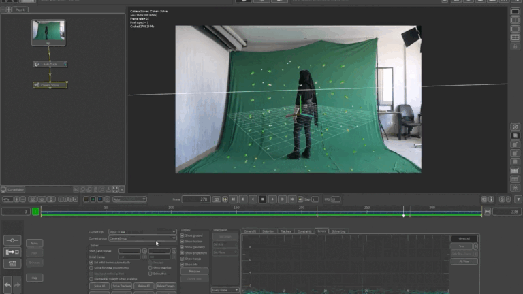Click the Fit View button
The width and height of the screenshot is (523, 294).
tap(464, 261)
